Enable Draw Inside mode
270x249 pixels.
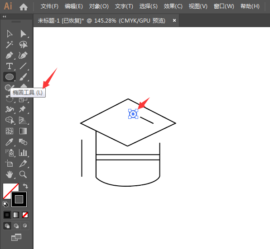pos(25,226)
